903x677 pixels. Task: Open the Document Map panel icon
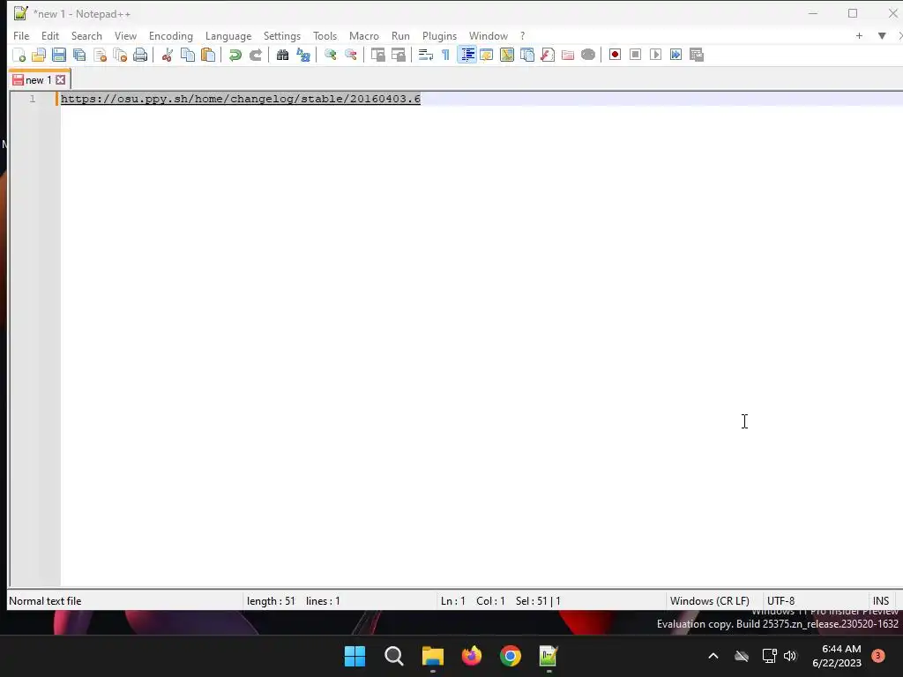(507, 55)
